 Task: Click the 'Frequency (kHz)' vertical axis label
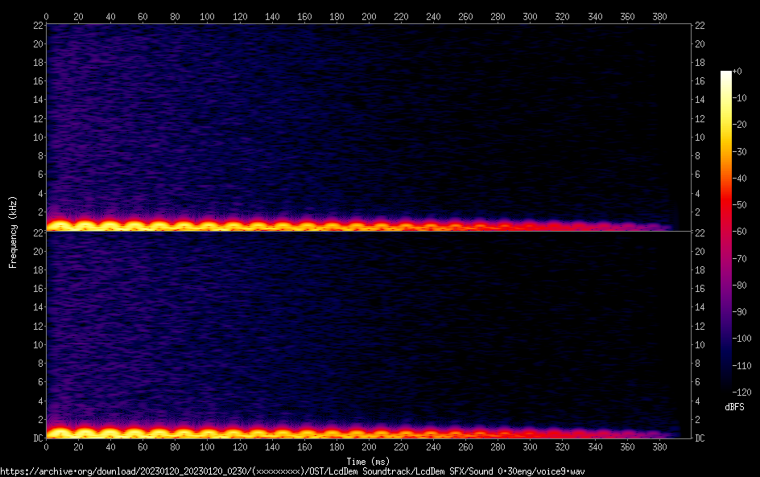point(13,231)
